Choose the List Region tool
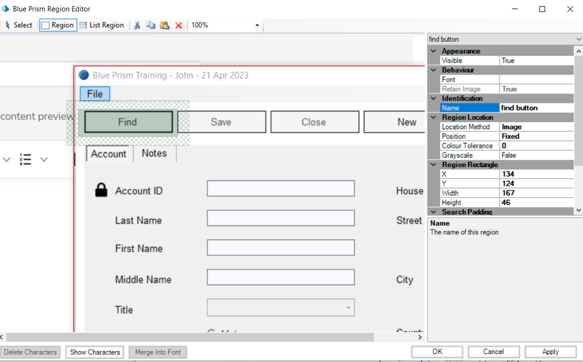This screenshot has height=362, width=583. click(x=102, y=25)
